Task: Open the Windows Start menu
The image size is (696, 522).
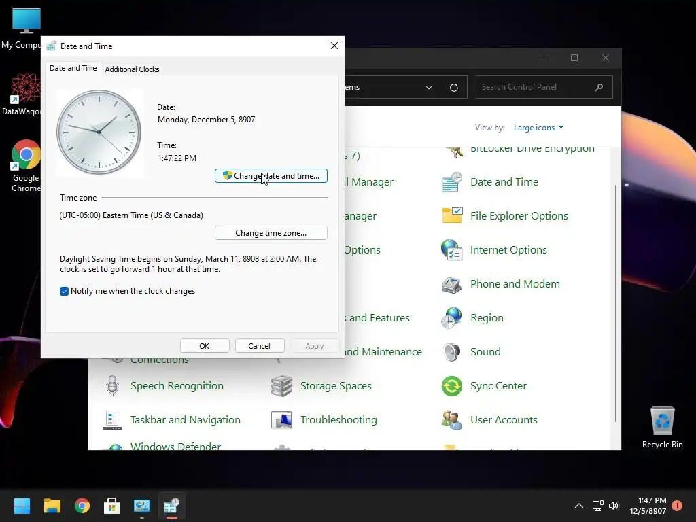Action: coord(22,506)
